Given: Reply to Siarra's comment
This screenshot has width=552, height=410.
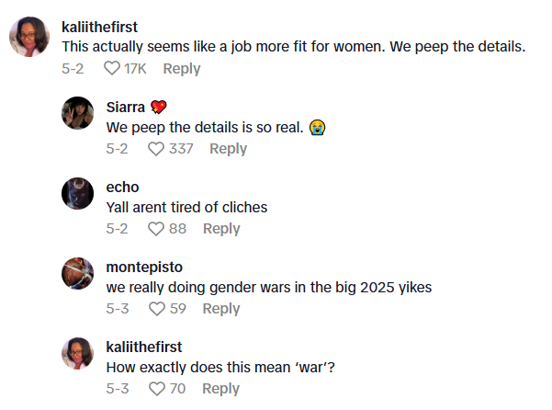Looking at the screenshot, I should pyautogui.click(x=228, y=149).
